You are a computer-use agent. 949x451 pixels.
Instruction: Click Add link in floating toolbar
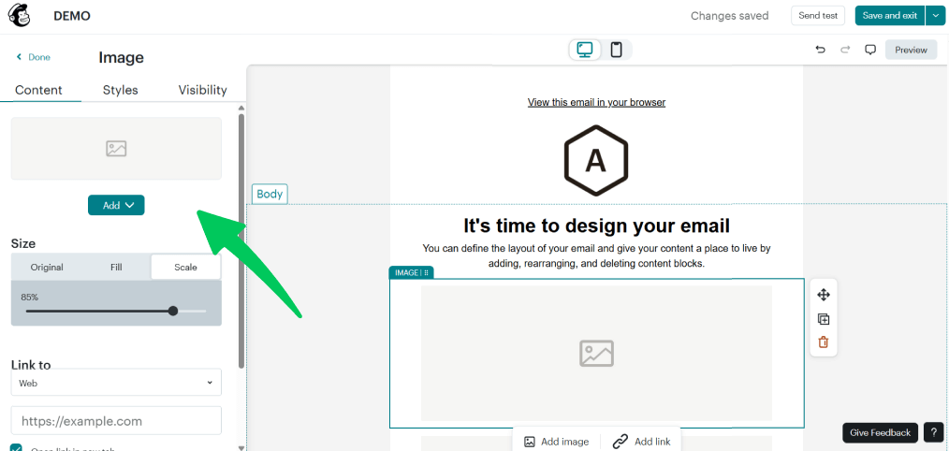(x=641, y=442)
